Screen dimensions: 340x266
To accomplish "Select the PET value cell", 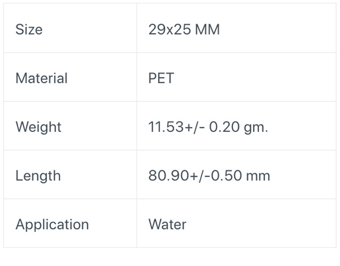I will (x=236, y=77).
